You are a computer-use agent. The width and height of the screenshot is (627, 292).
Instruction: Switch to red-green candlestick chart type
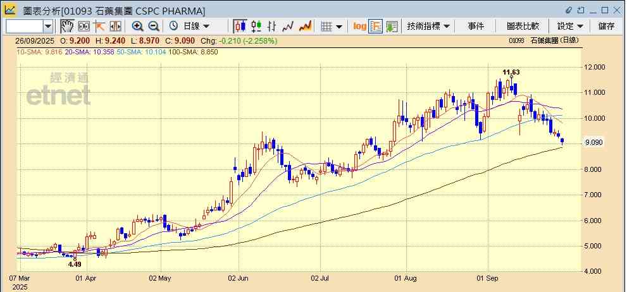pos(256,27)
